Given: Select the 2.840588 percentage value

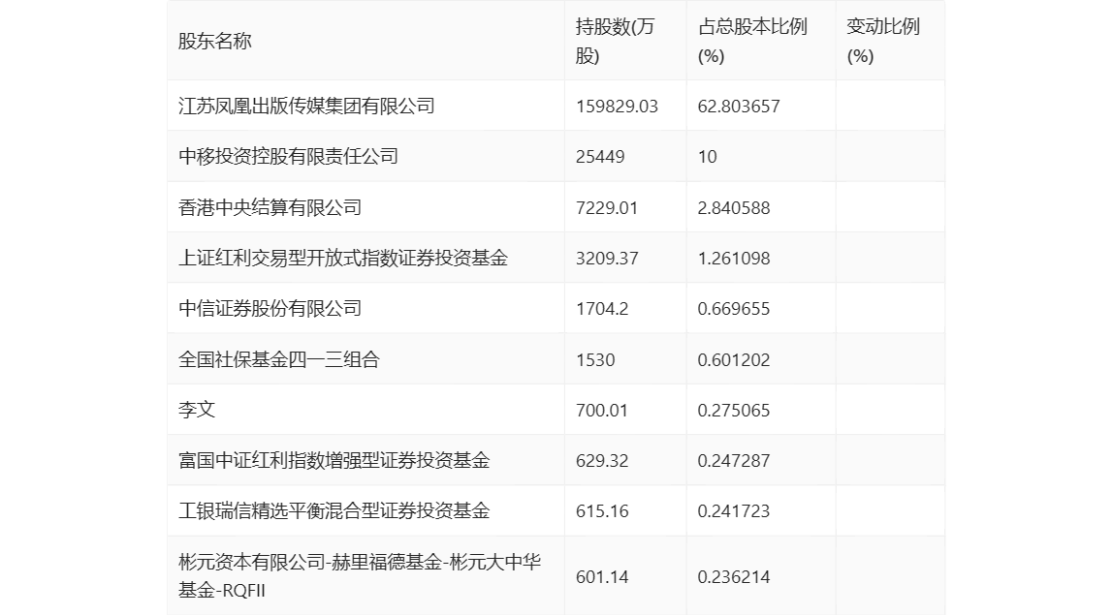Looking at the screenshot, I should pyautogui.click(x=734, y=207).
